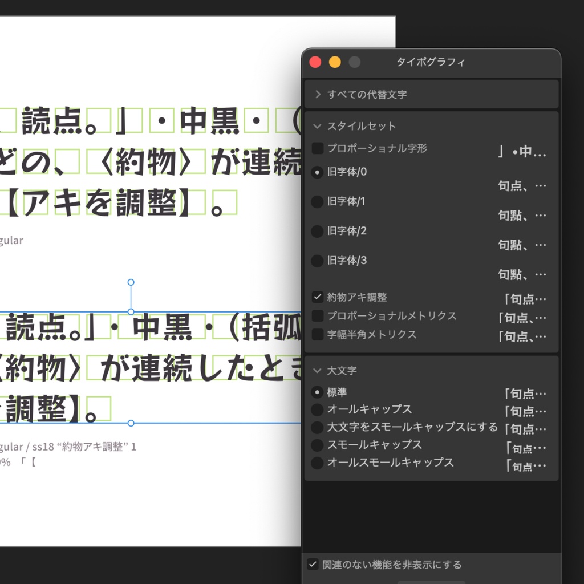Choose the 旧字体/3 style set
Image resolution: width=584 pixels, height=584 pixels.
(317, 261)
